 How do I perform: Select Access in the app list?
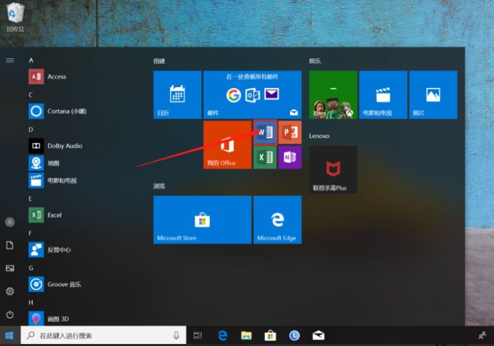point(56,76)
